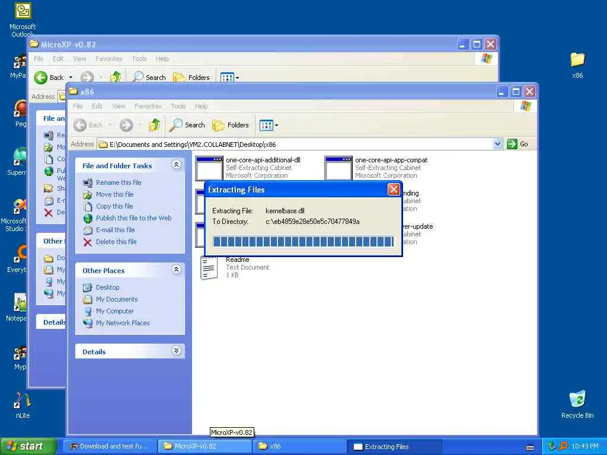Open Back history dropdown in MicroXP-v0.82 window
This screenshot has width=607, height=455.
click(x=71, y=78)
